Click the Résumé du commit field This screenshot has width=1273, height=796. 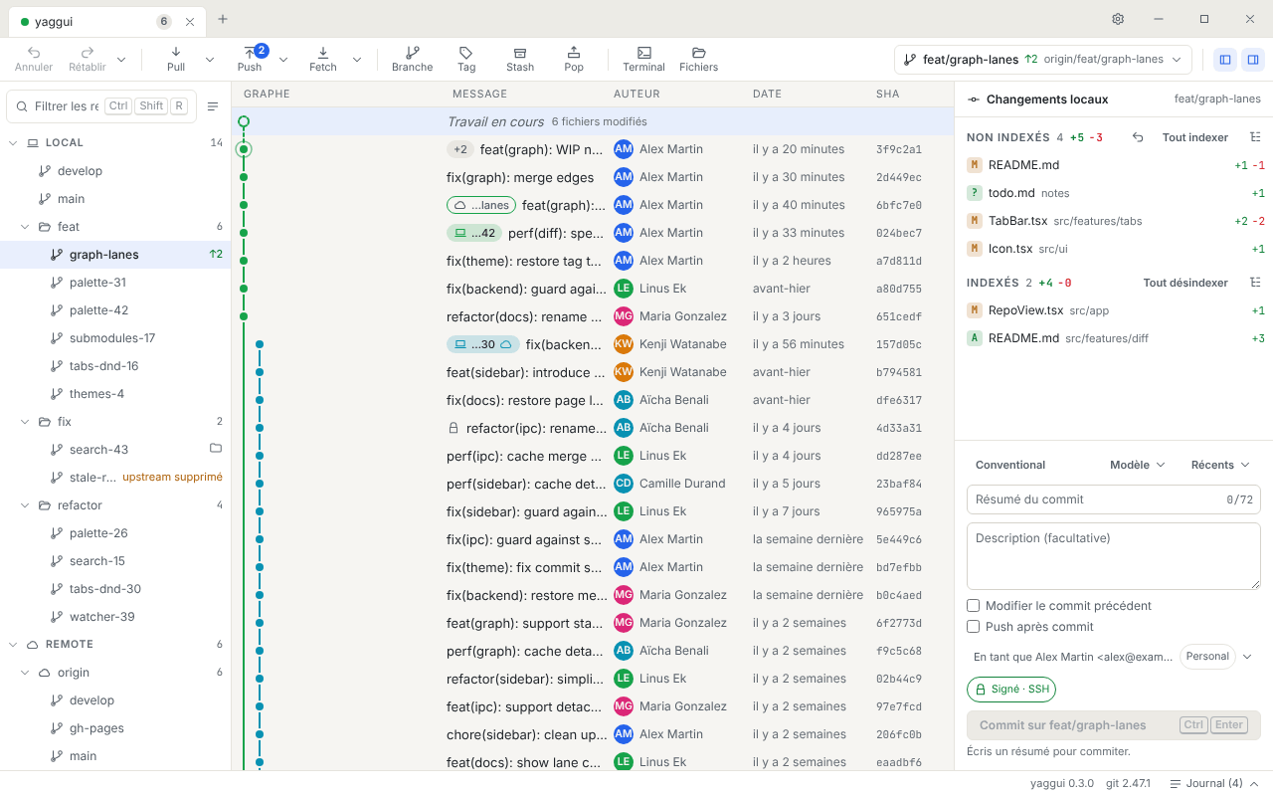1114,499
